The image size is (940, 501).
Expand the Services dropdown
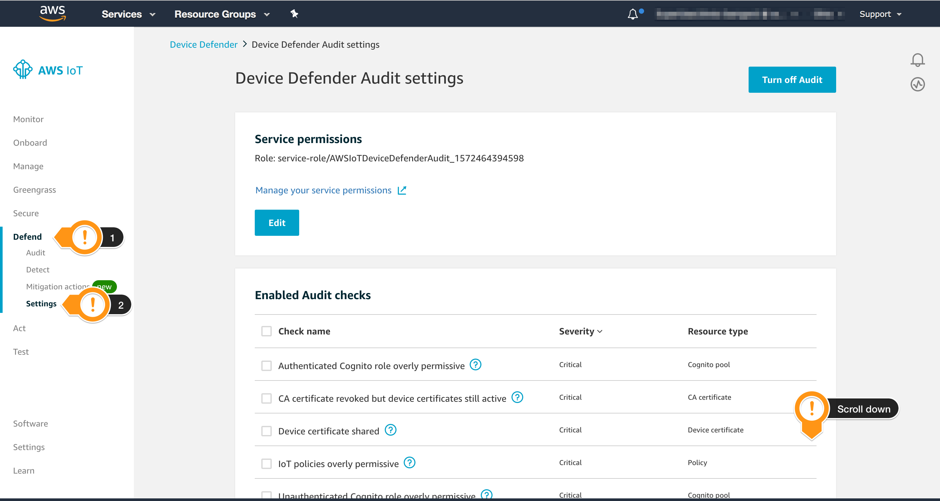click(x=128, y=14)
